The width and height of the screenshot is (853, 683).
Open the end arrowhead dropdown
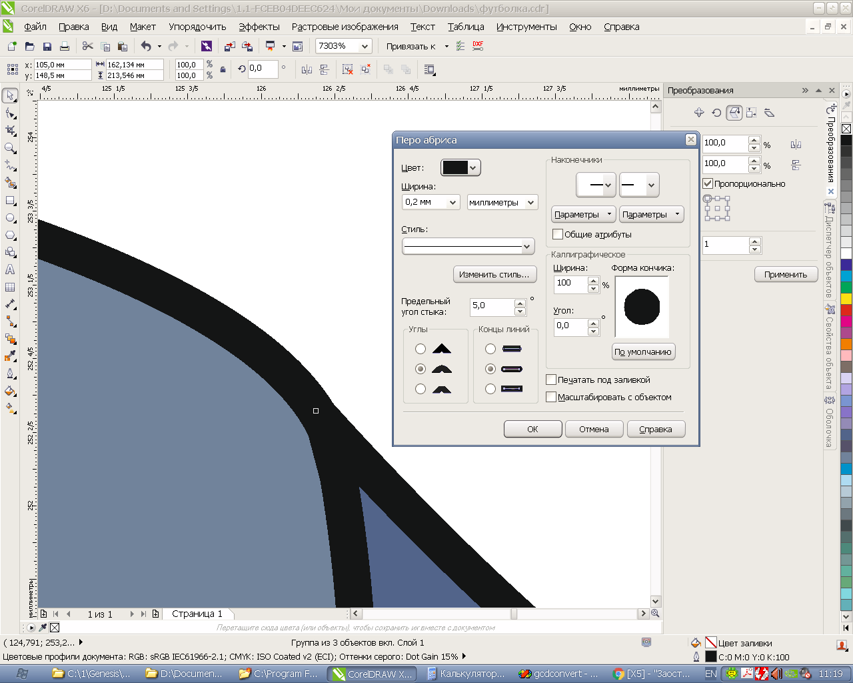click(640, 185)
